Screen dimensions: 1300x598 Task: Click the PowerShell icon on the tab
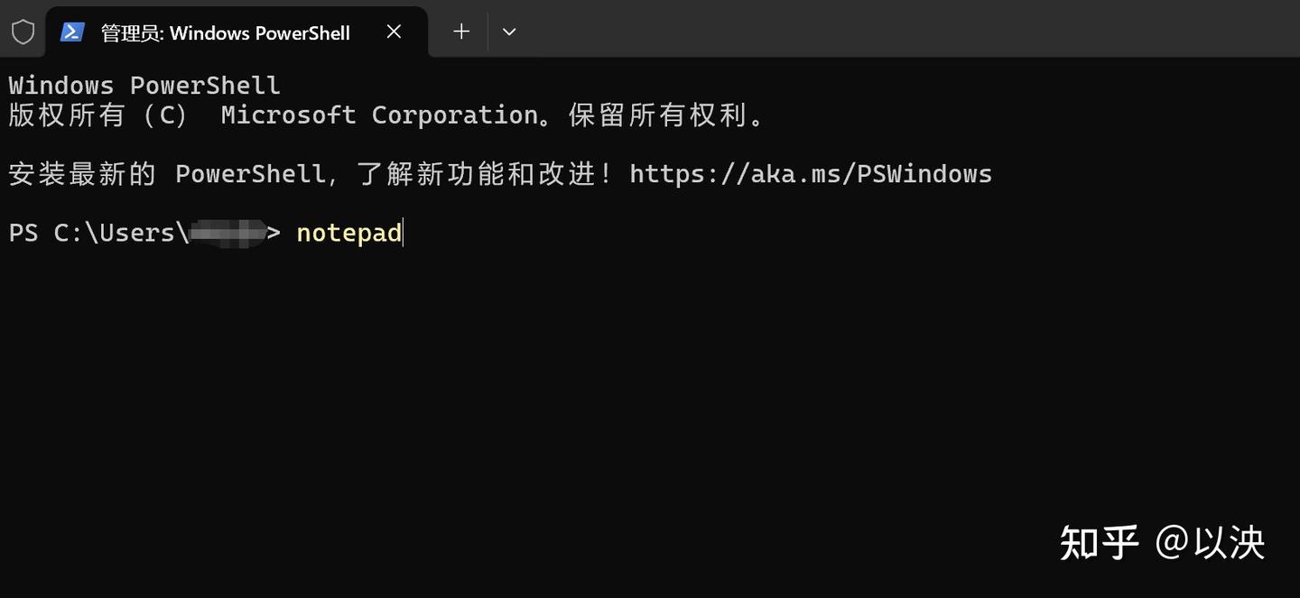click(x=71, y=32)
